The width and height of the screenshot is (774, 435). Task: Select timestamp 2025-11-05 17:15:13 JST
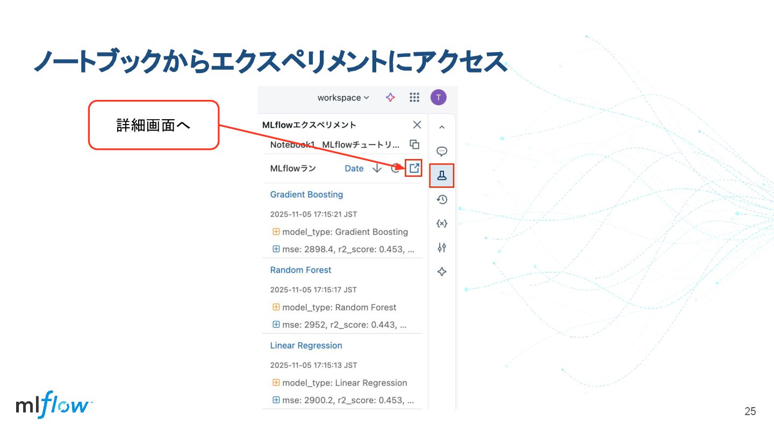click(x=313, y=365)
